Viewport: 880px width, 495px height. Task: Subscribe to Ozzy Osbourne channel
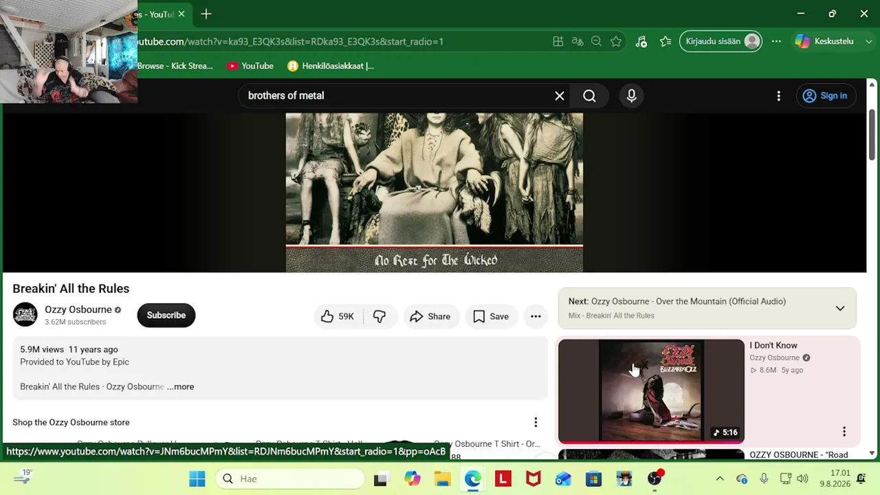pyautogui.click(x=166, y=316)
